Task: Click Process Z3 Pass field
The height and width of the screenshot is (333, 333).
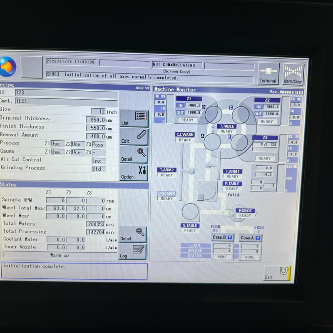Action: click(99, 144)
